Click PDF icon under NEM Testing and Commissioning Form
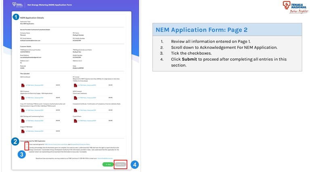The width and height of the screenshot is (310, 172). pos(23,121)
